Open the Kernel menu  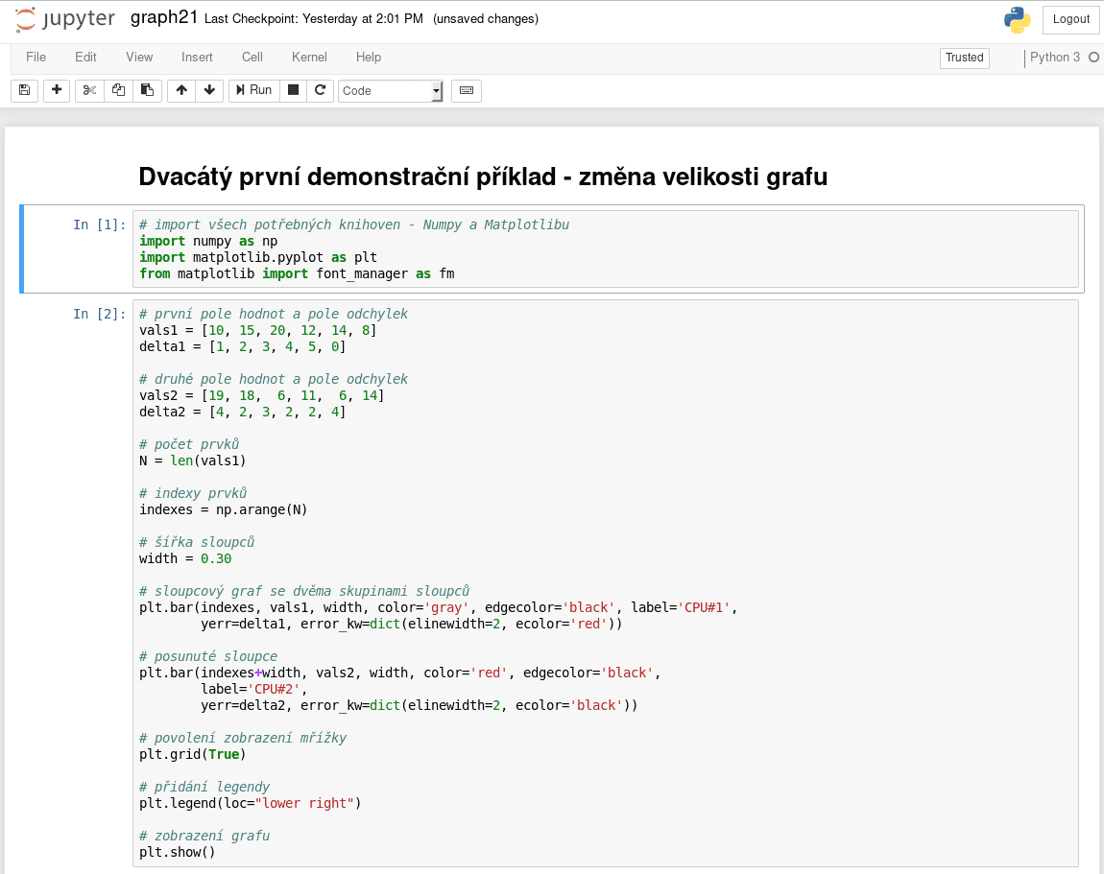[309, 57]
